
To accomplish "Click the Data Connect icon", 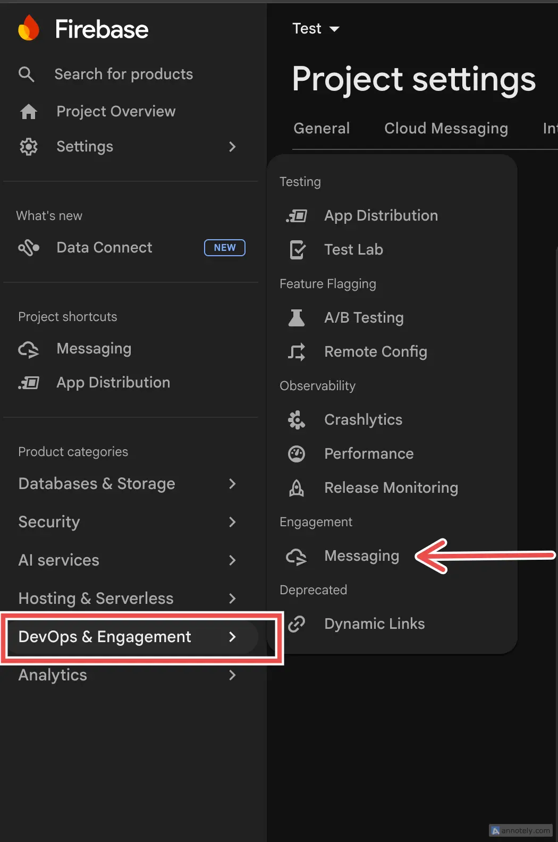I will (x=29, y=248).
